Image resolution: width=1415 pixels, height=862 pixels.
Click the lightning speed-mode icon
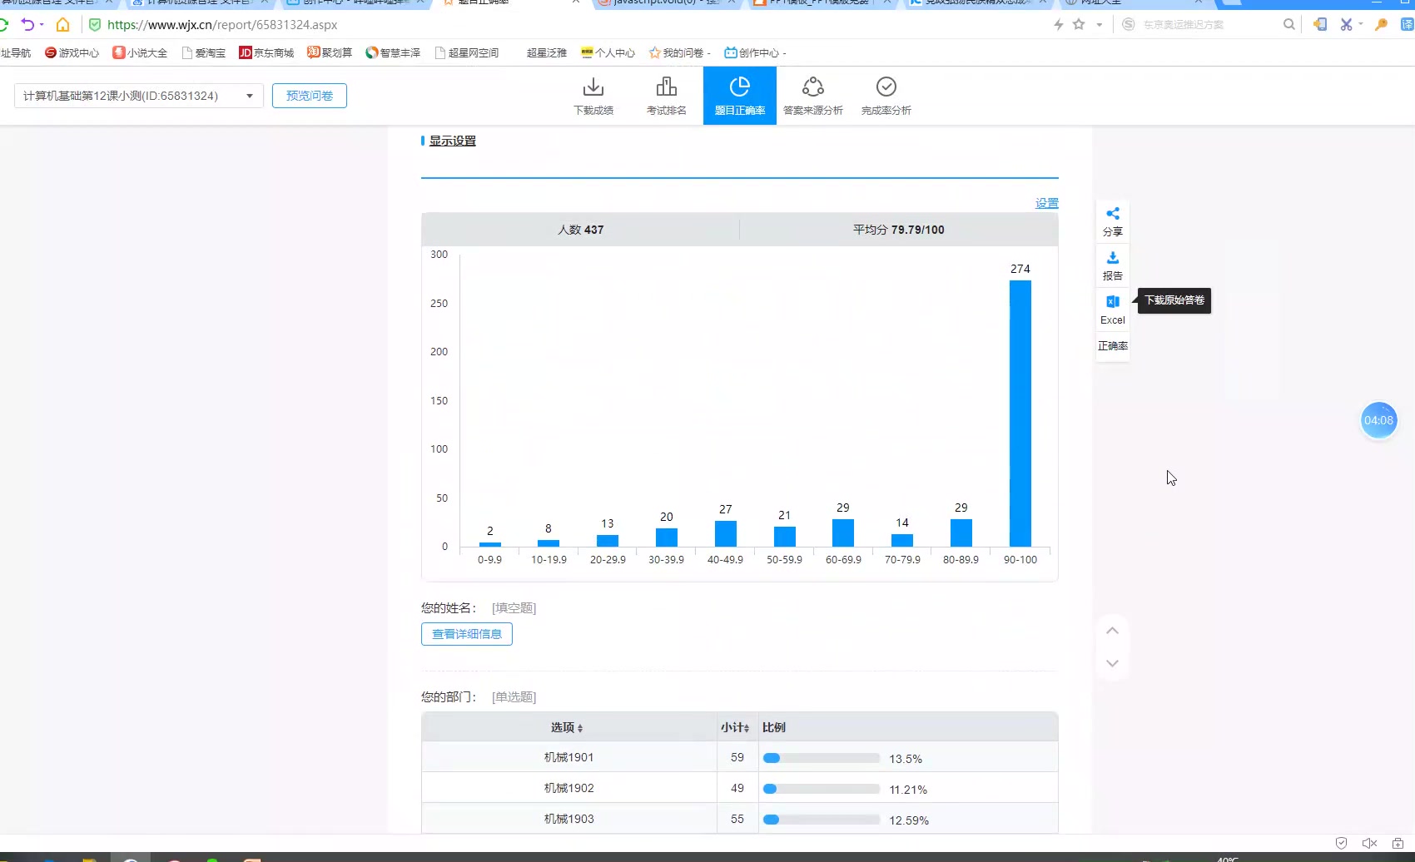pyautogui.click(x=1059, y=24)
